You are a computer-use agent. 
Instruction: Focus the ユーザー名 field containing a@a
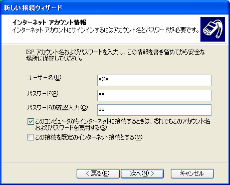(x=154, y=80)
